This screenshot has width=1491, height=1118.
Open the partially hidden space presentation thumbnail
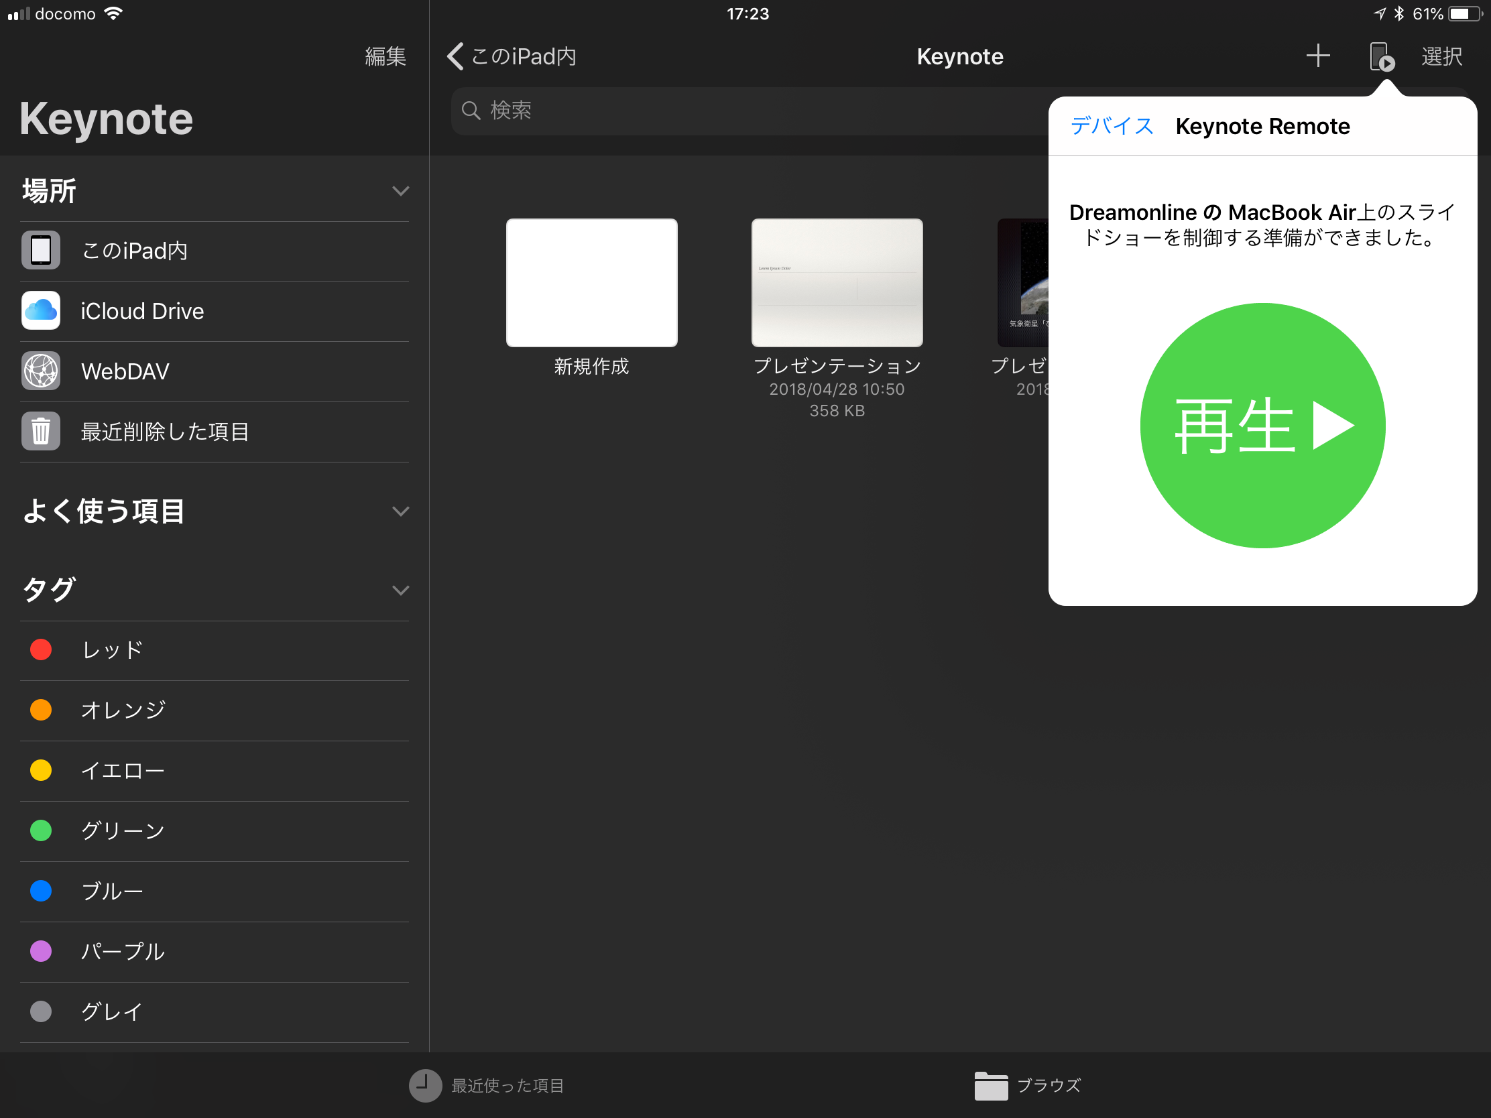pos(1023,283)
